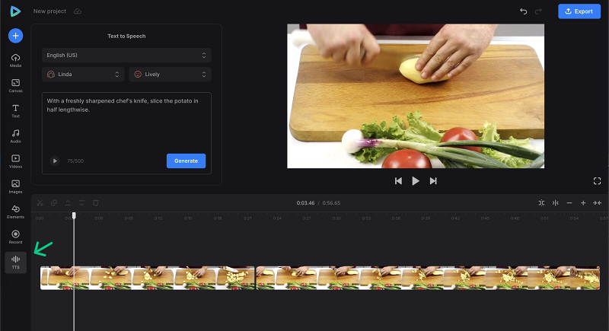The height and width of the screenshot is (331, 609).
Task: Select the TTS sidebar tool
Action: pos(15,263)
